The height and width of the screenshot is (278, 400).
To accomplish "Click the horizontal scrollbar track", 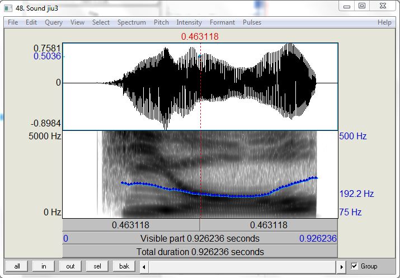I will coord(242,267).
